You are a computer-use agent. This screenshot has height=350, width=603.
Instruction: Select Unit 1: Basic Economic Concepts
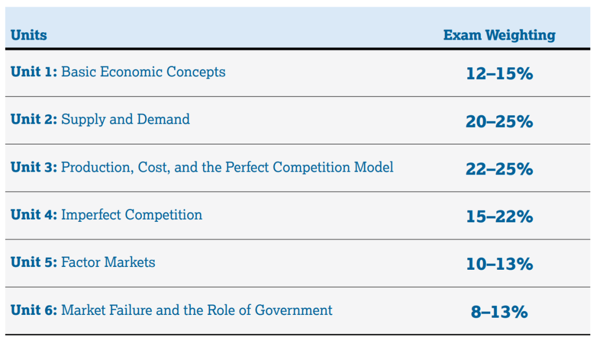pos(118,72)
